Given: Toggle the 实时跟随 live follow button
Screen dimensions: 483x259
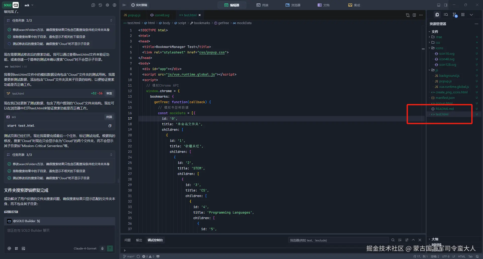Looking at the screenshot, I should [139, 5].
